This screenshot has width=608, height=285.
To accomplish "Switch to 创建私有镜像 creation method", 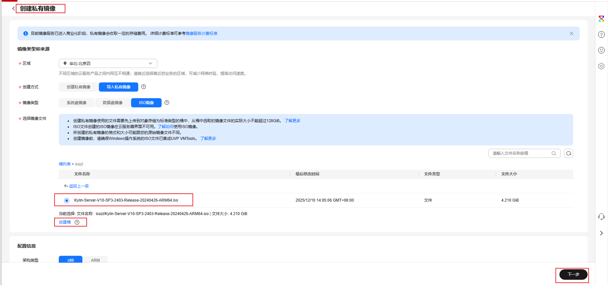I will [79, 87].
